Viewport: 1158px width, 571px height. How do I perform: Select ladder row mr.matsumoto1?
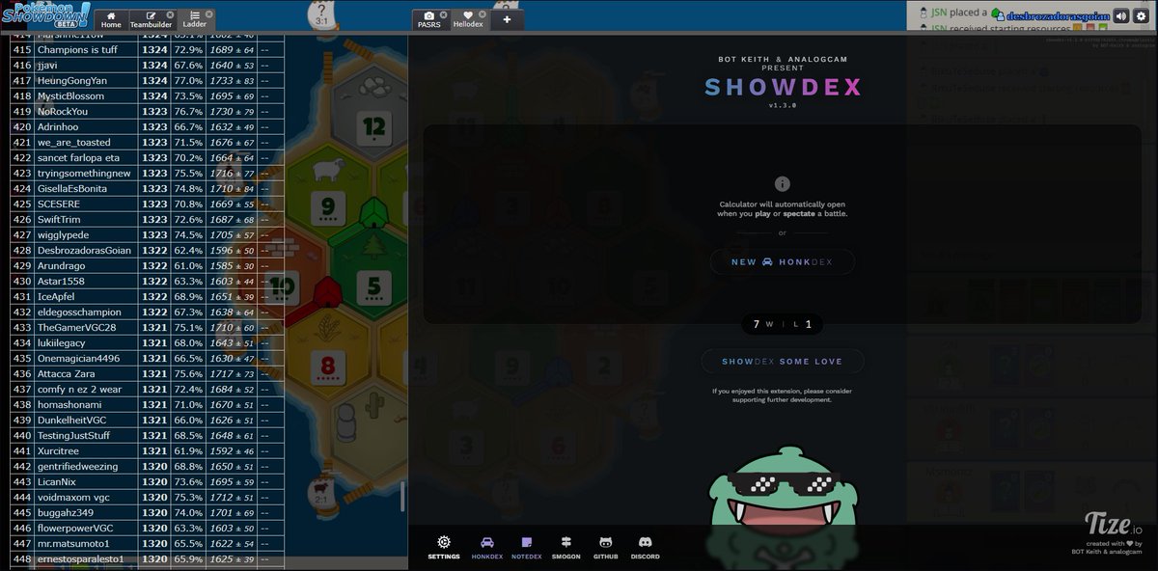[x=148, y=543]
